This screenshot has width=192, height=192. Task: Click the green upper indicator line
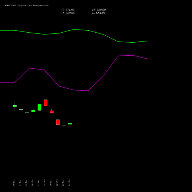74,30
